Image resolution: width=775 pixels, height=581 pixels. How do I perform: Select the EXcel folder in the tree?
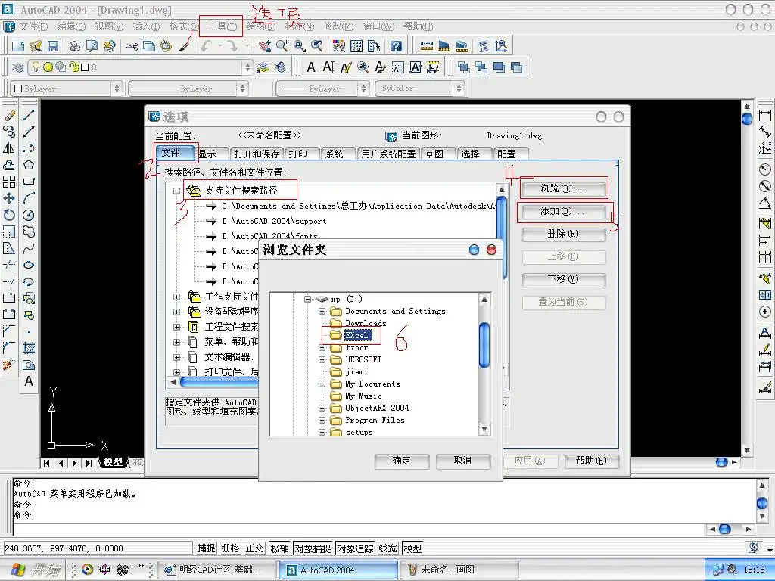[x=356, y=335]
